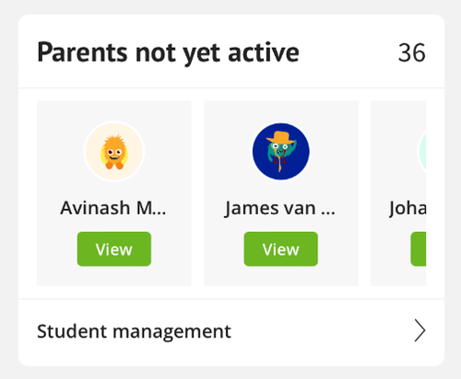View Avinash M... parent details
This screenshot has width=461, height=379.
(114, 249)
